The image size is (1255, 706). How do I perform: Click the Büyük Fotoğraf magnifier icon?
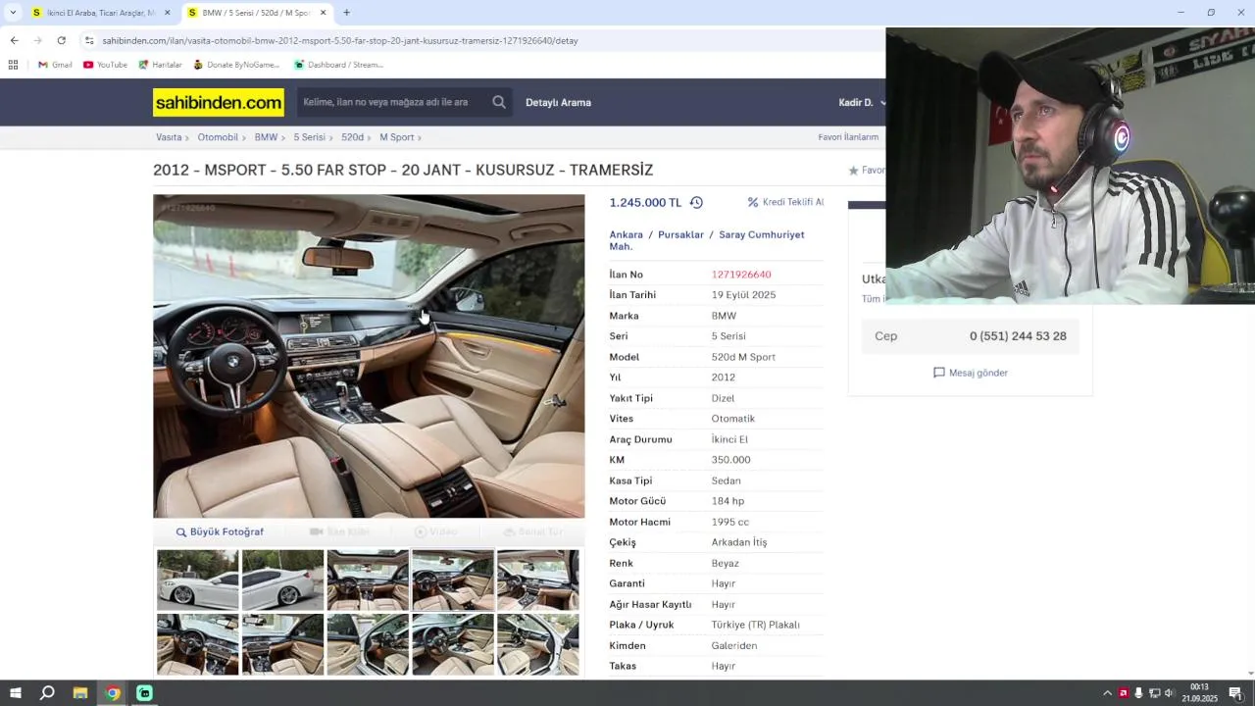pyautogui.click(x=181, y=532)
